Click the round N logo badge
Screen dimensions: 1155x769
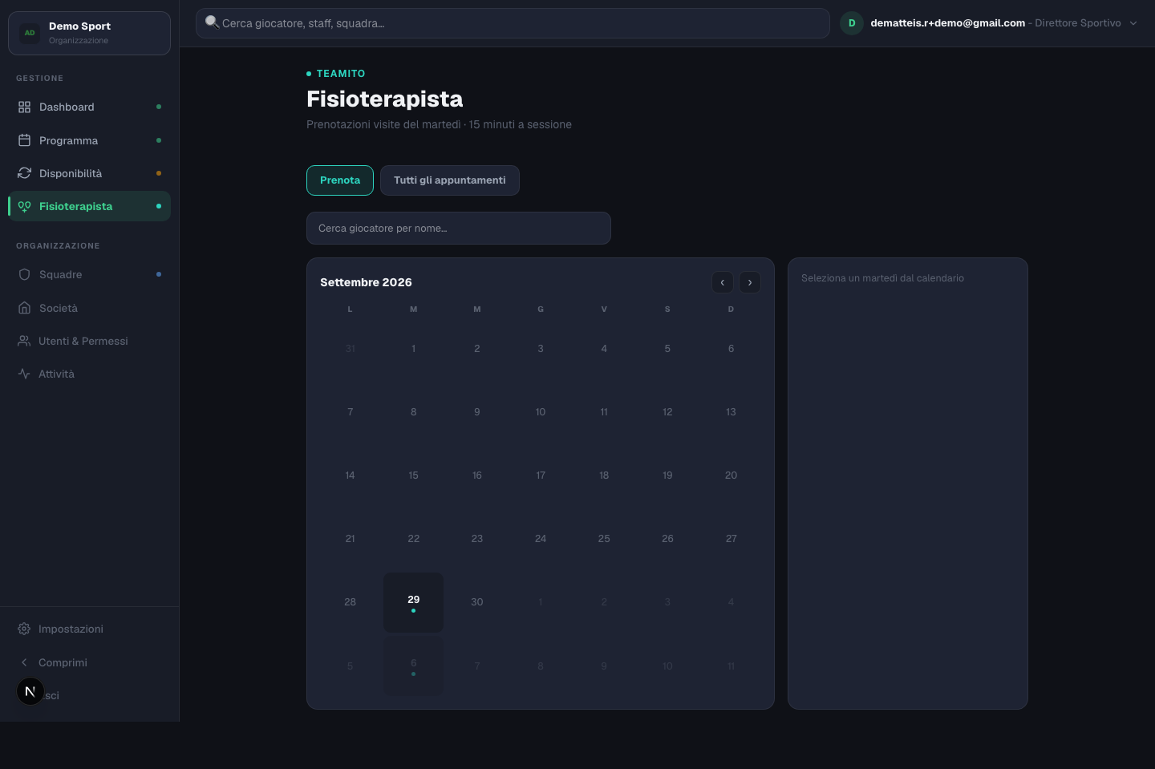click(30, 691)
